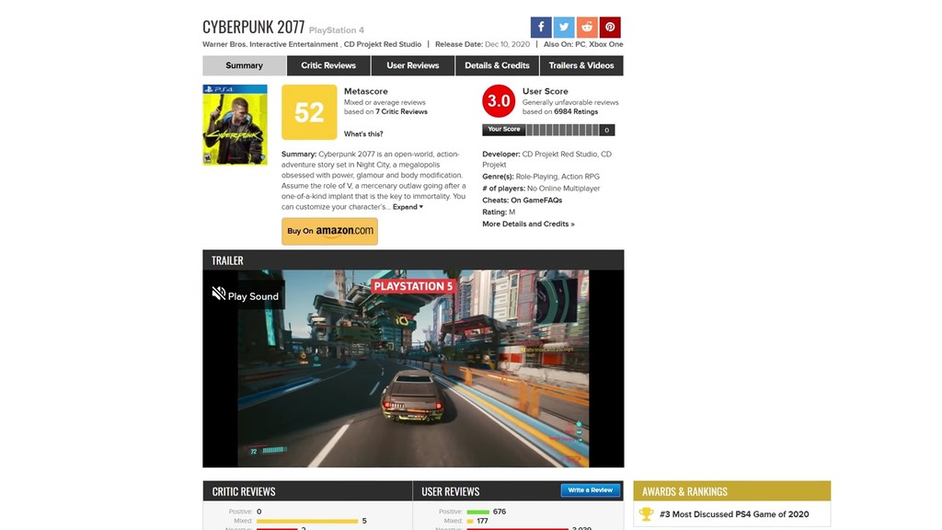Unmute trailer with Play Sound icon

coord(219,294)
